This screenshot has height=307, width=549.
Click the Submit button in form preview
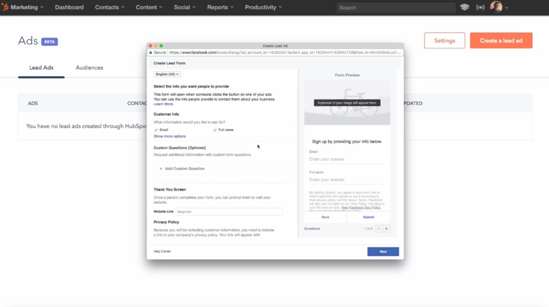(368, 217)
